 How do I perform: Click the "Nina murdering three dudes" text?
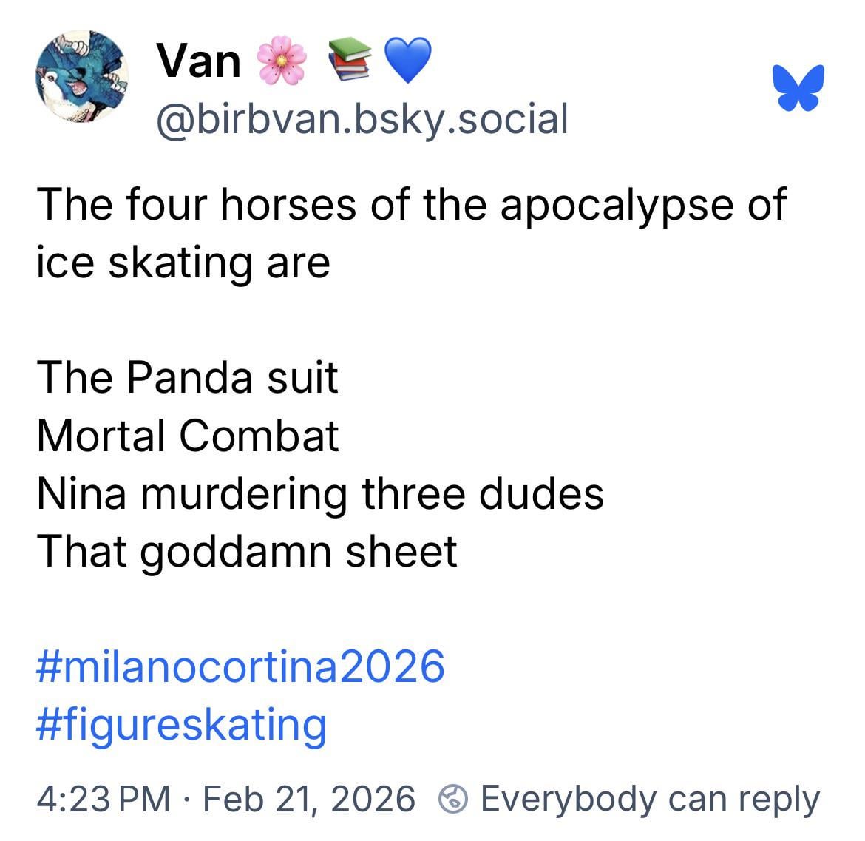320,493
